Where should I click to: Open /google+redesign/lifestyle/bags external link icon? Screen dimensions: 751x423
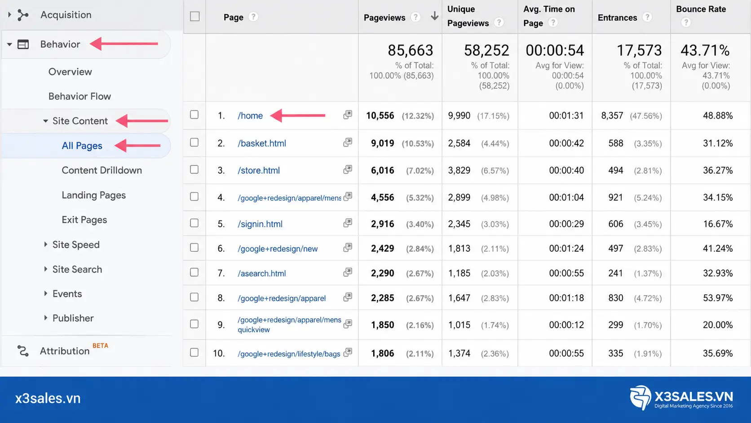click(348, 353)
